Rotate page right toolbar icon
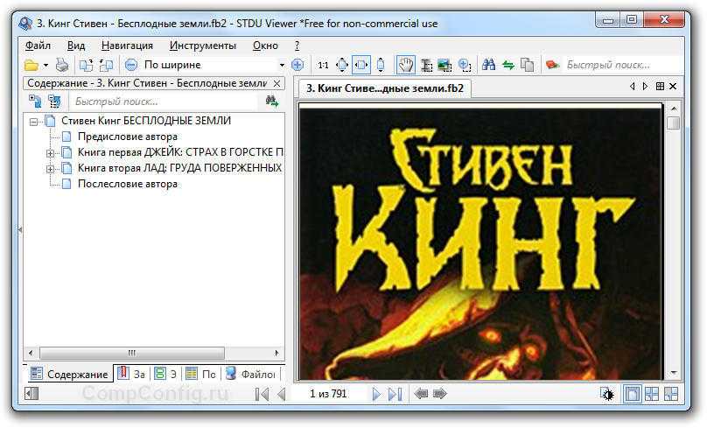 pos(107,66)
